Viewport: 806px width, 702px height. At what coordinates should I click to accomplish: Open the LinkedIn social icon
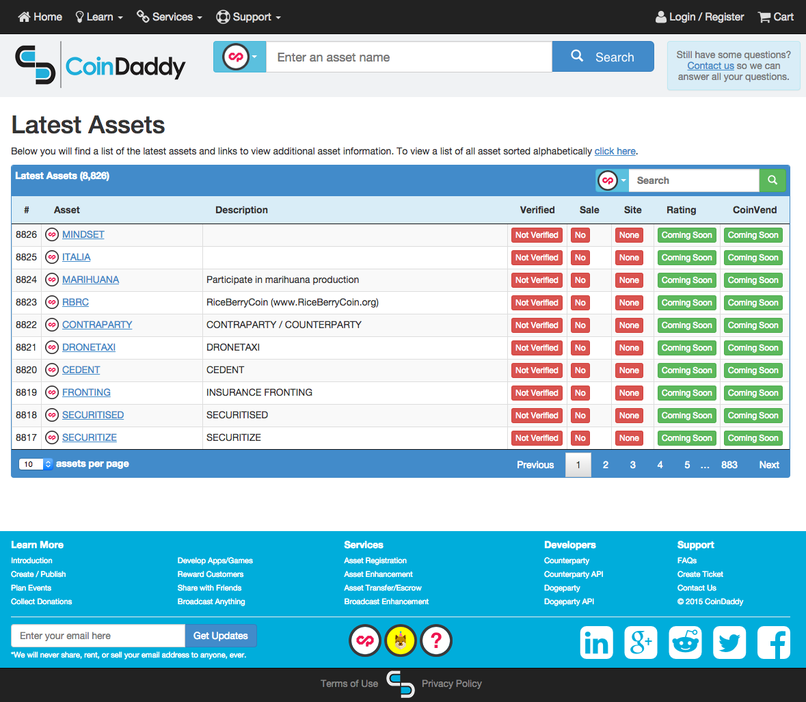[596, 643]
